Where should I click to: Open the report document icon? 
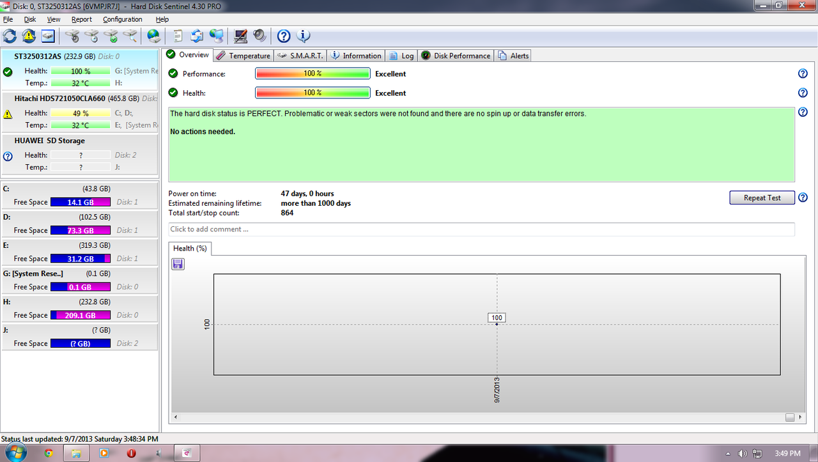pyautogui.click(x=178, y=36)
